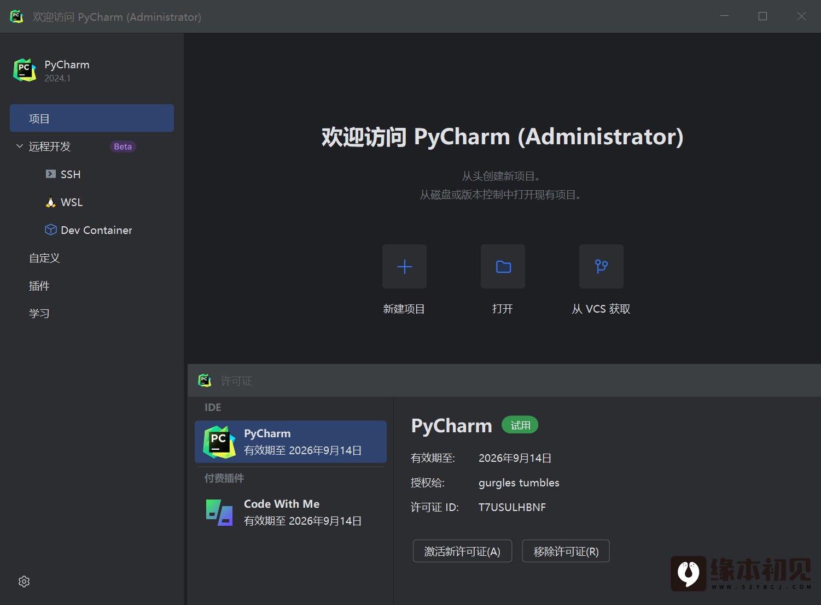Click the New Project plus icon
The width and height of the screenshot is (821, 605).
pyautogui.click(x=404, y=266)
